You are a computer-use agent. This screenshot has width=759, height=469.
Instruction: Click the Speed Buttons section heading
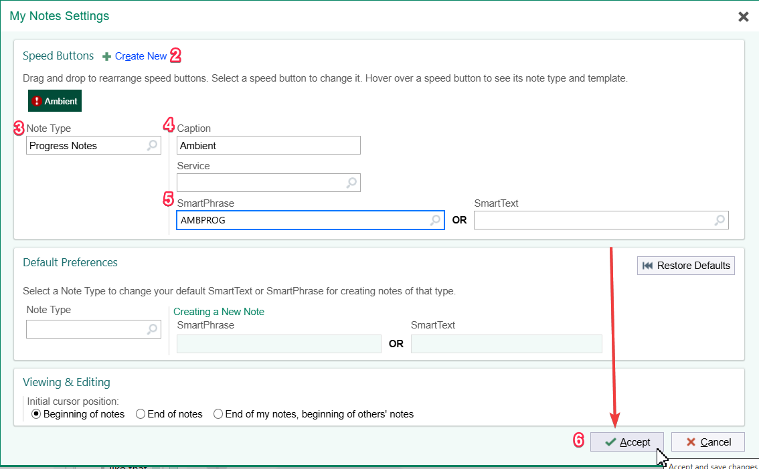pos(58,56)
